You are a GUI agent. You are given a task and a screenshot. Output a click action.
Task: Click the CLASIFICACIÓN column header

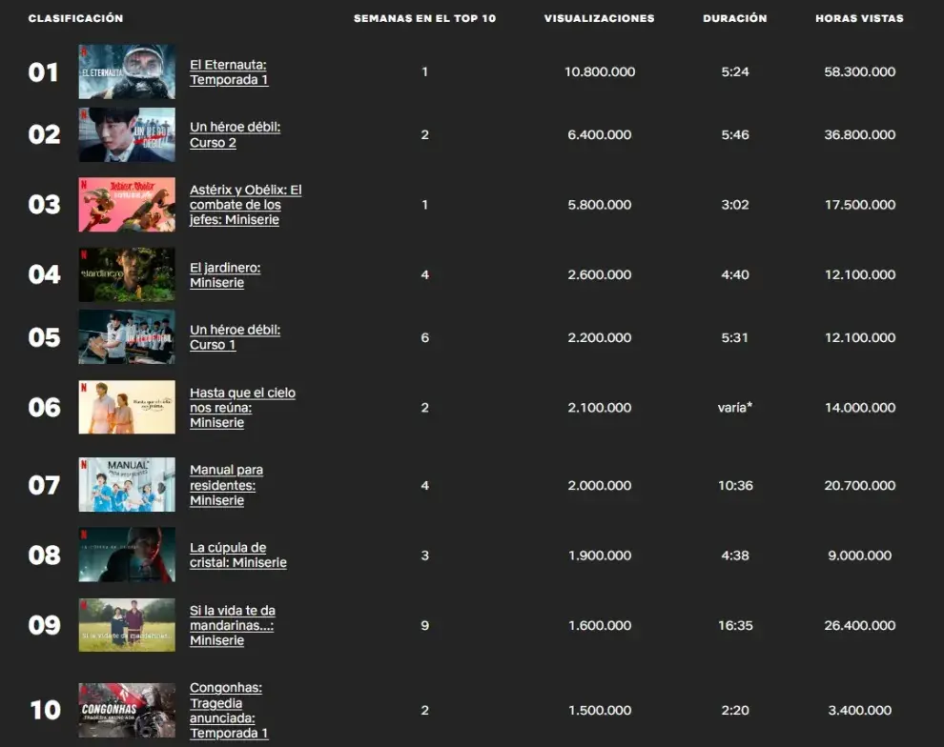(x=76, y=19)
